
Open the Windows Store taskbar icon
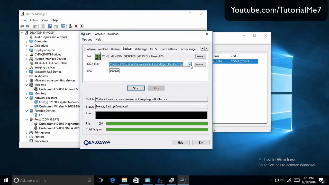(136, 180)
